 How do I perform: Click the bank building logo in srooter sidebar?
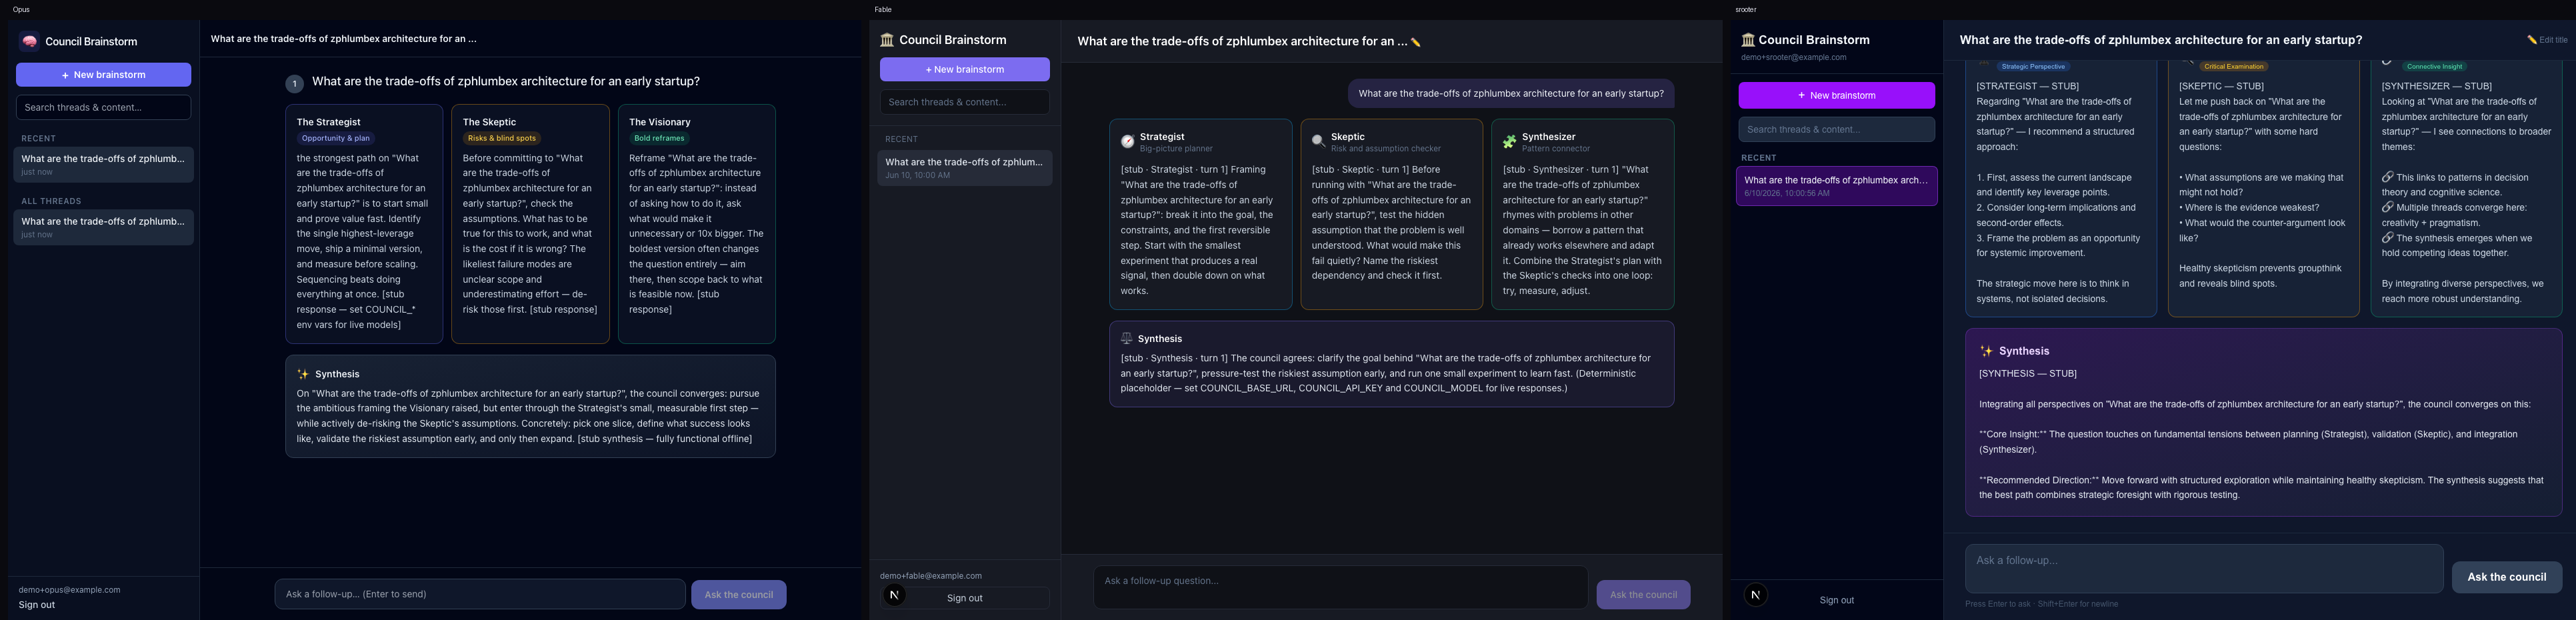[1748, 40]
